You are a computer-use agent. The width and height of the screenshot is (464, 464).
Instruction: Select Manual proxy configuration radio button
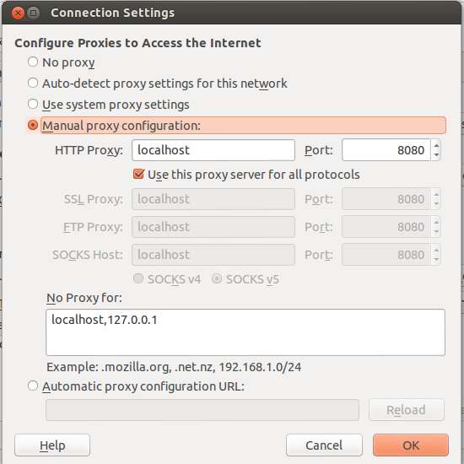tap(33, 125)
